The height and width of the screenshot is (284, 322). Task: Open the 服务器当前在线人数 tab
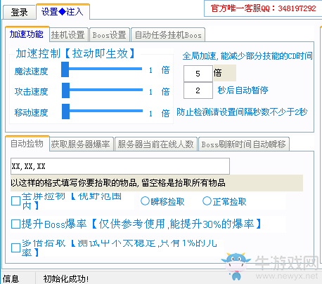(x=156, y=144)
